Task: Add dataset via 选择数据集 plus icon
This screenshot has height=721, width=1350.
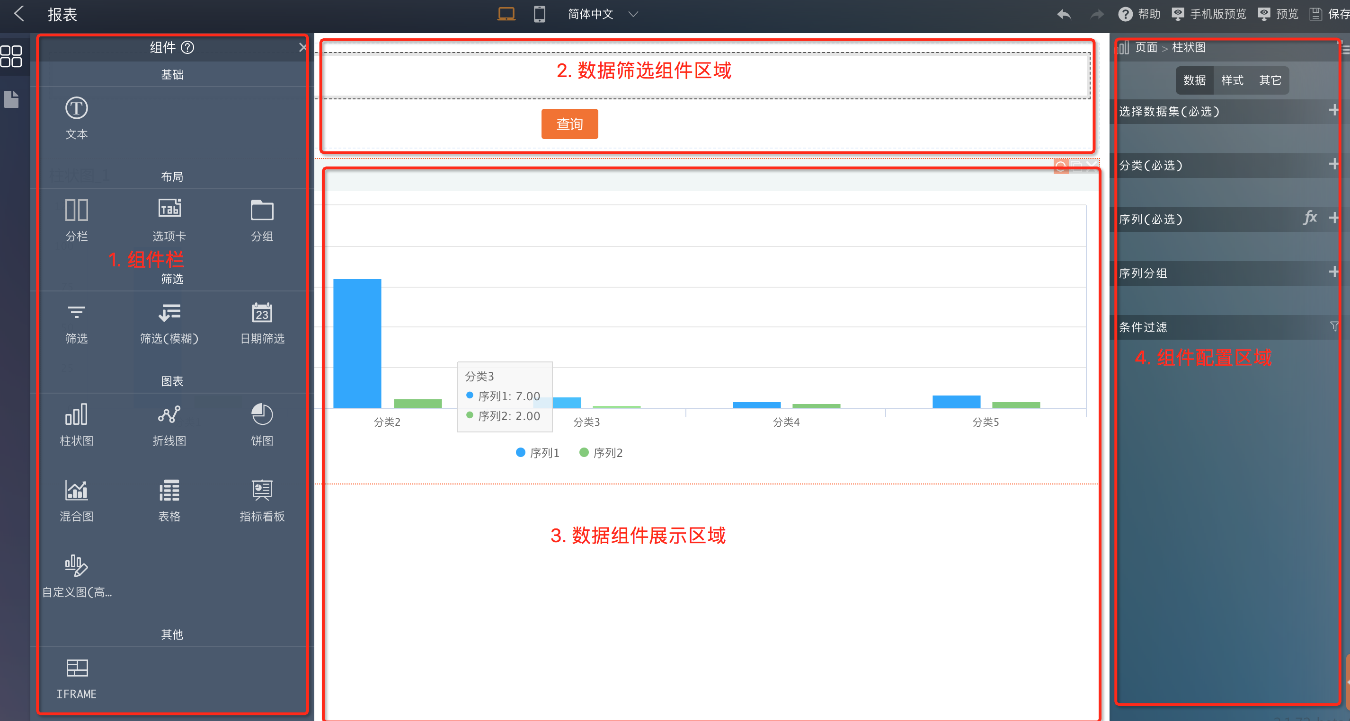Action: tap(1333, 111)
